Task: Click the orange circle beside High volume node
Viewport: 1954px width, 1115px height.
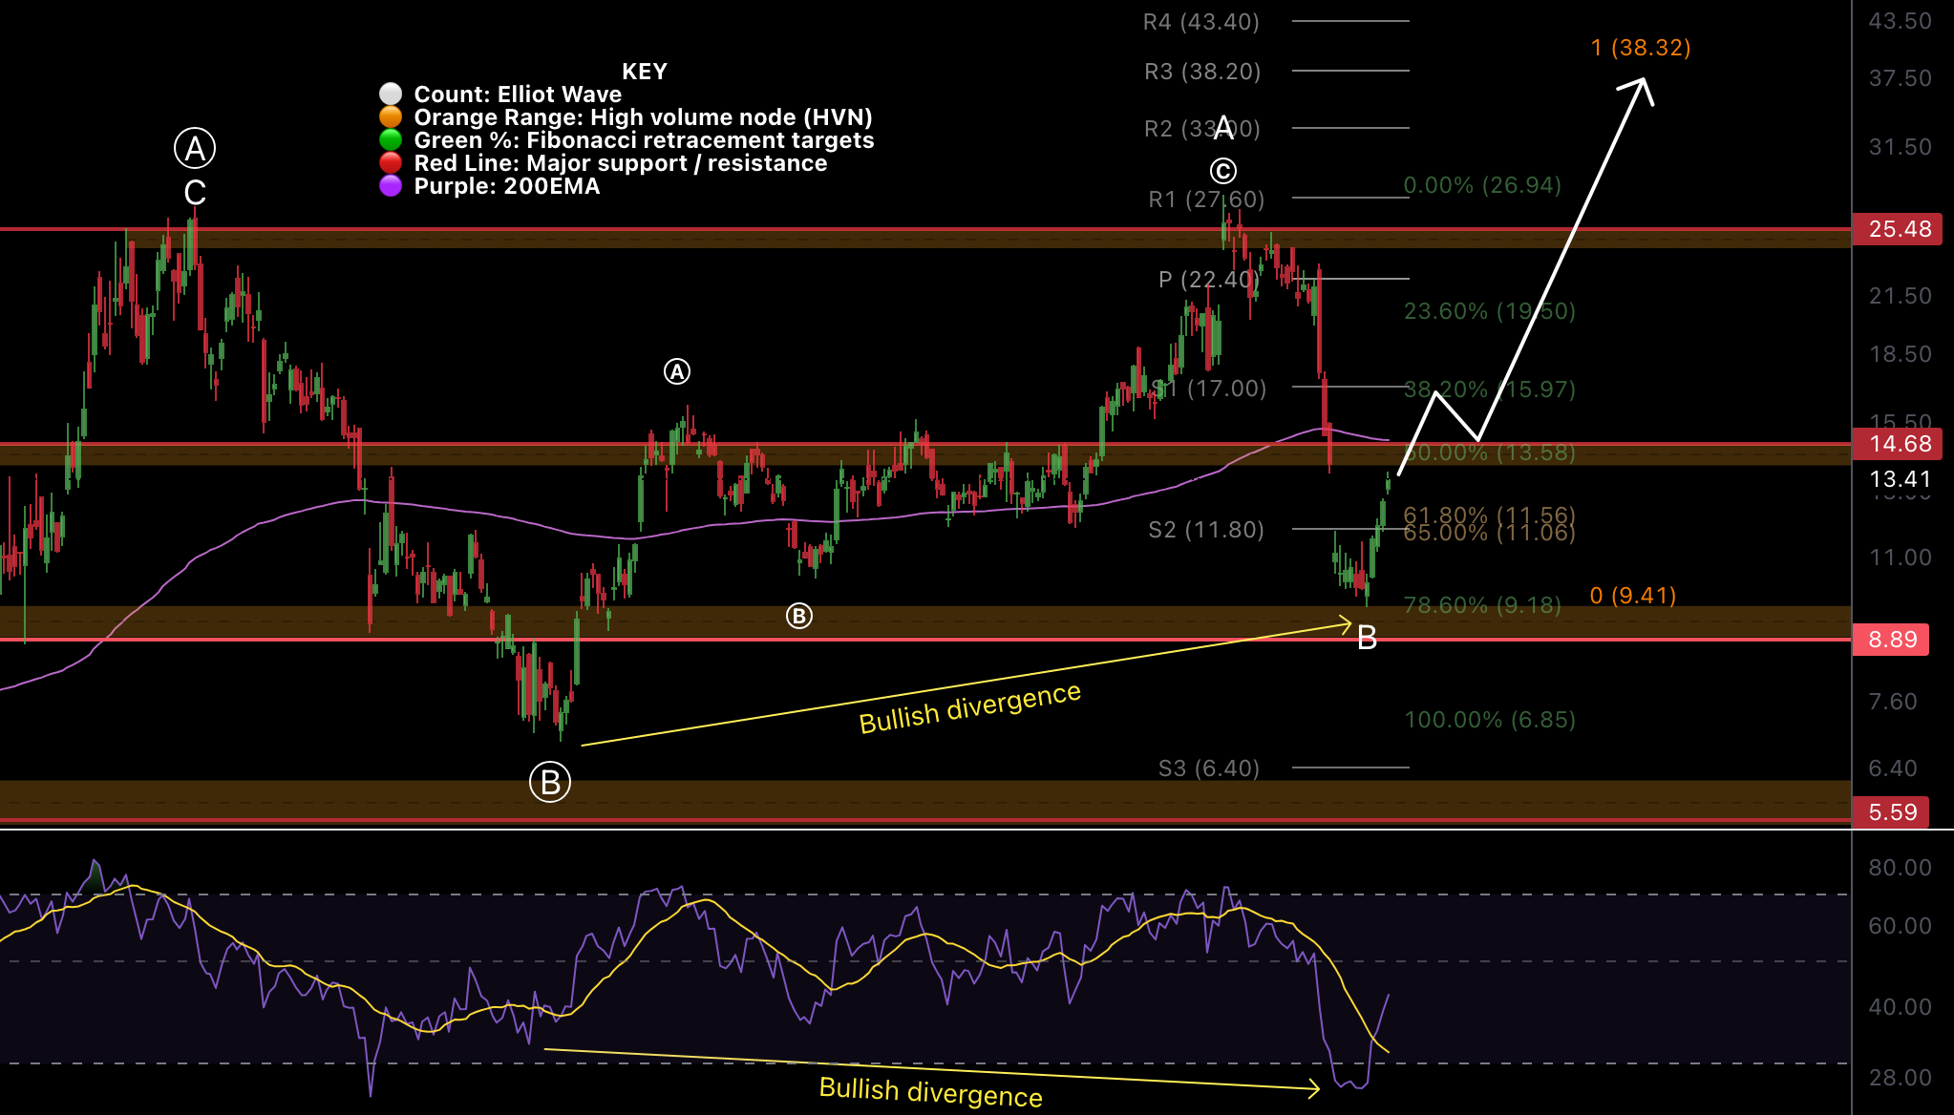Action: coord(391,116)
